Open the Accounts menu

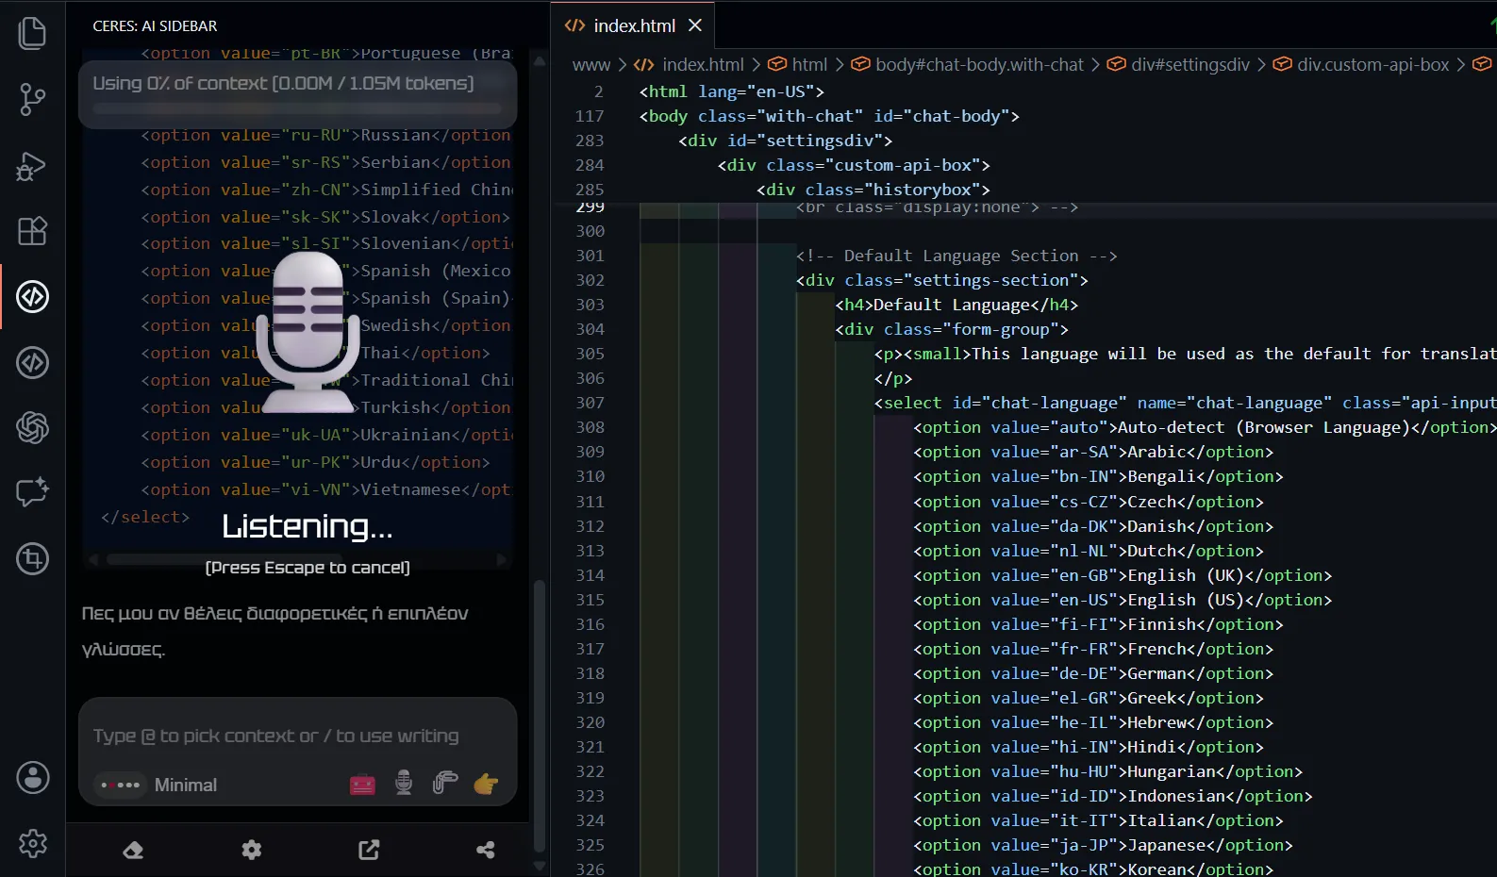33,778
